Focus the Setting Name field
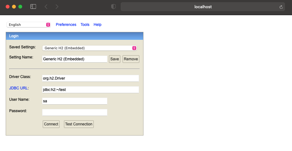Viewport: 292px width, 151px height. pos(75,59)
